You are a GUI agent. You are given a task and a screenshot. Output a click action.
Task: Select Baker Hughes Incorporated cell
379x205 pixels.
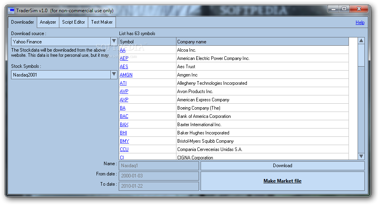pyautogui.click(x=263, y=133)
